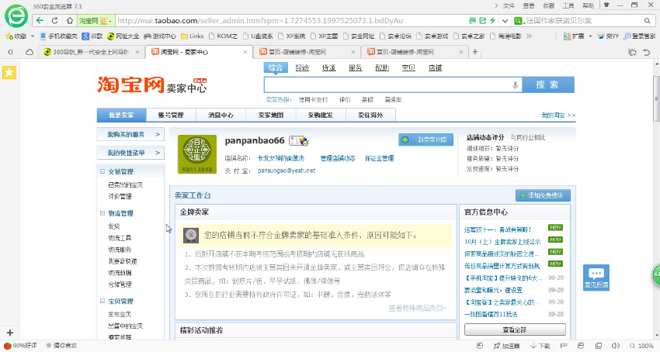Click the blue 搜索 search button
Screen dimensions: 660x352
point(548,85)
